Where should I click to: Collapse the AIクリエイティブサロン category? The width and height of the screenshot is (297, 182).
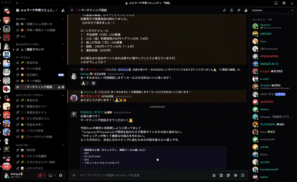31,95
